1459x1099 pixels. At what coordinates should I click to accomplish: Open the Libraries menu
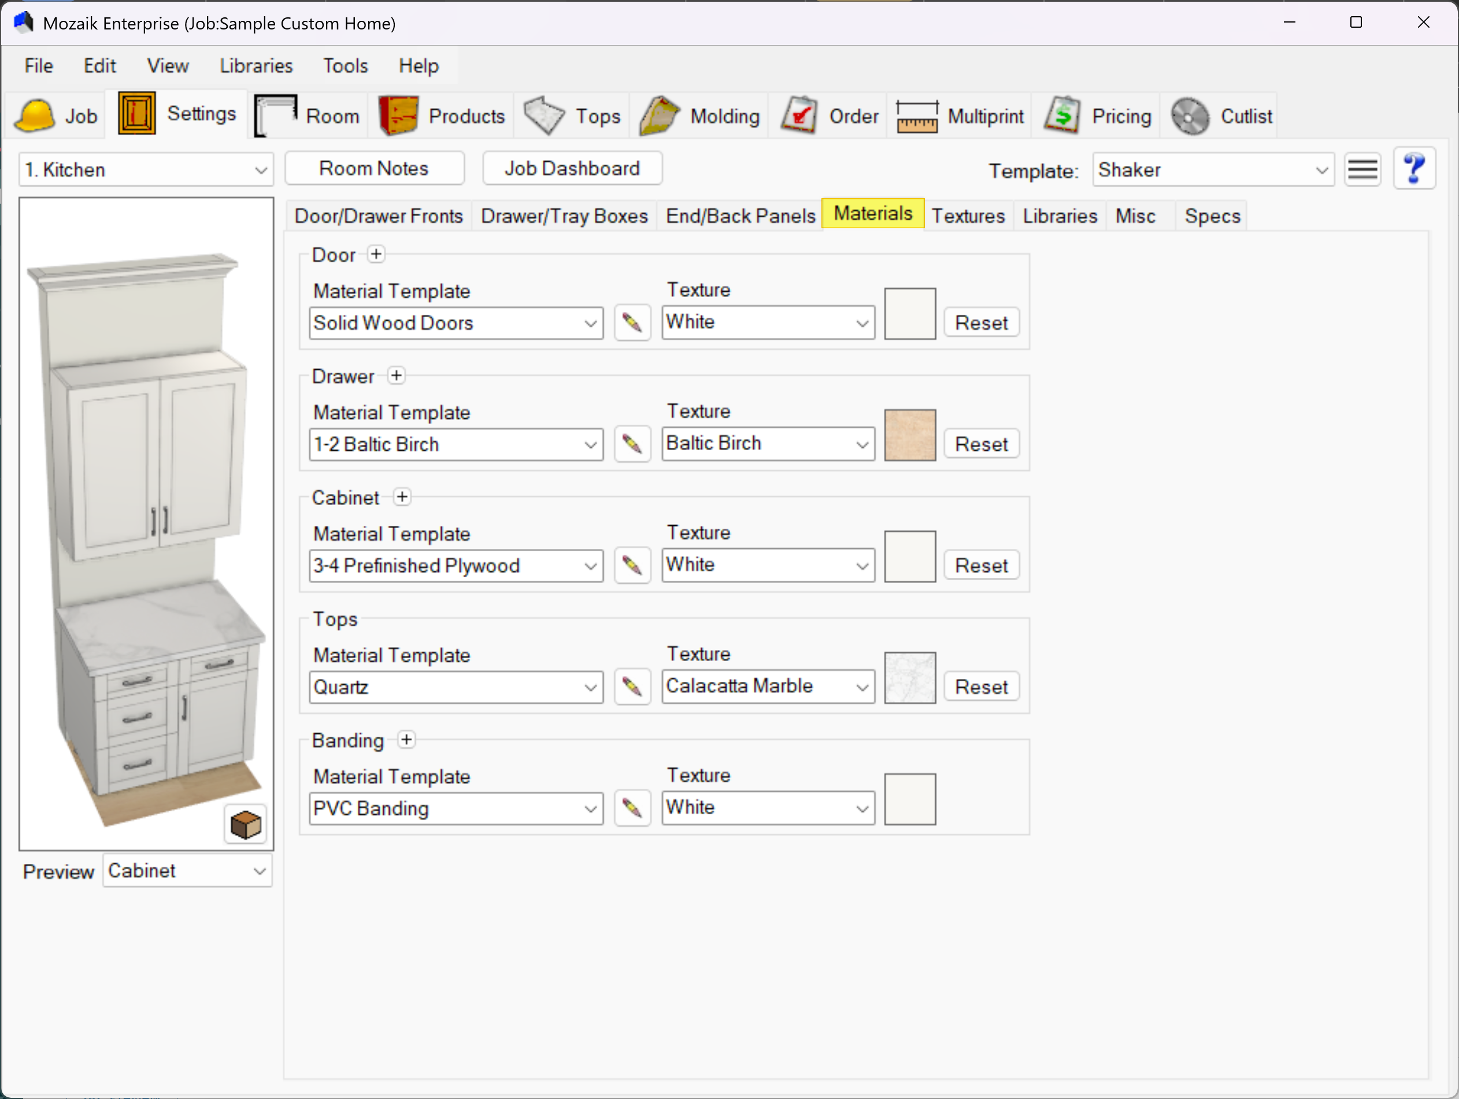point(256,66)
